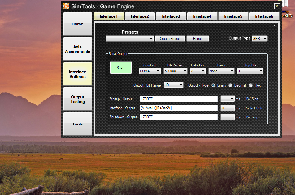Click the Startup - Output text field
This screenshot has height=195, width=295.
179,99
